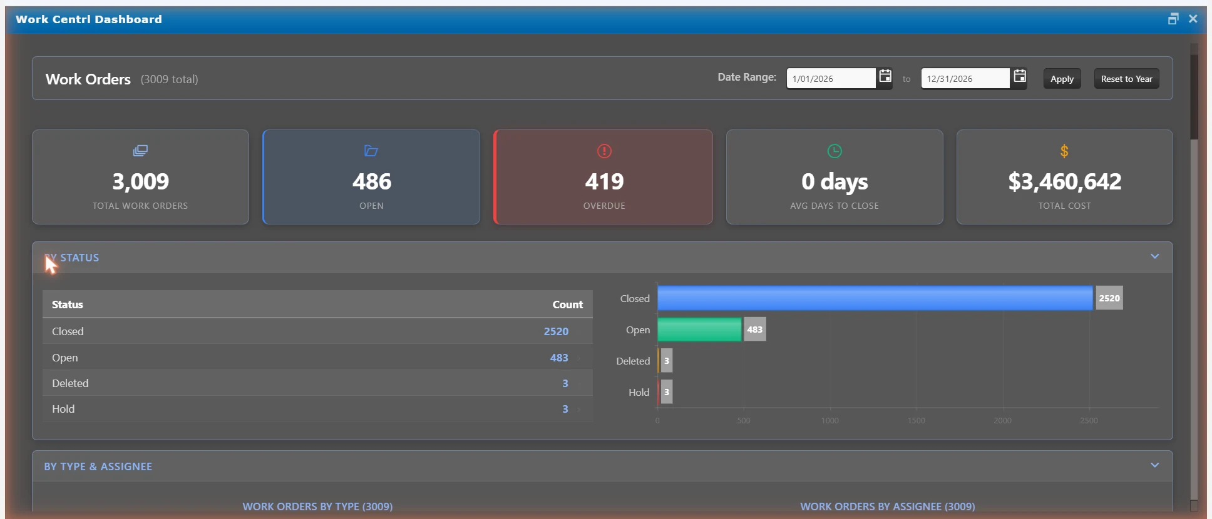Open the Closed count 2520 link
1212x519 pixels.
click(556, 331)
